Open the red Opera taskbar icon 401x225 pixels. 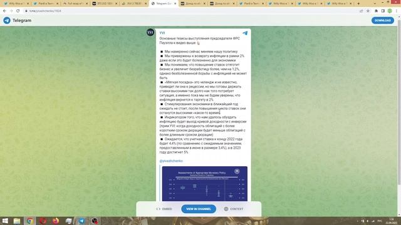pyautogui.click(x=43, y=221)
